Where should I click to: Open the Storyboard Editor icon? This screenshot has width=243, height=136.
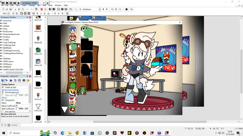click(50, 9)
